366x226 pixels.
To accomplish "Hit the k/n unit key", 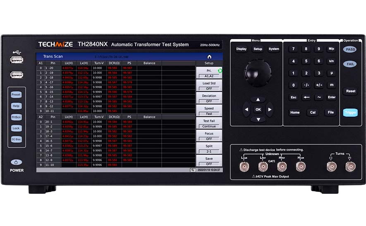I will pos(331,61).
